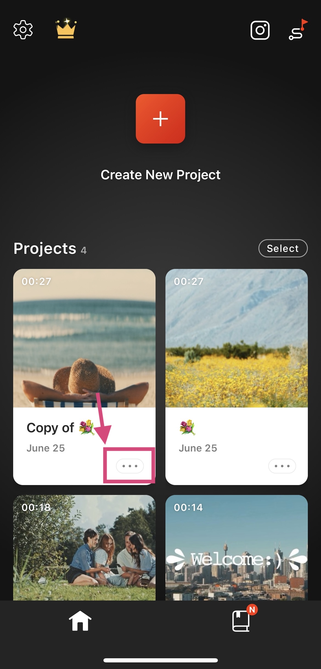The image size is (321, 669).
Task: Tap the Copy of project title
Action: (50, 428)
